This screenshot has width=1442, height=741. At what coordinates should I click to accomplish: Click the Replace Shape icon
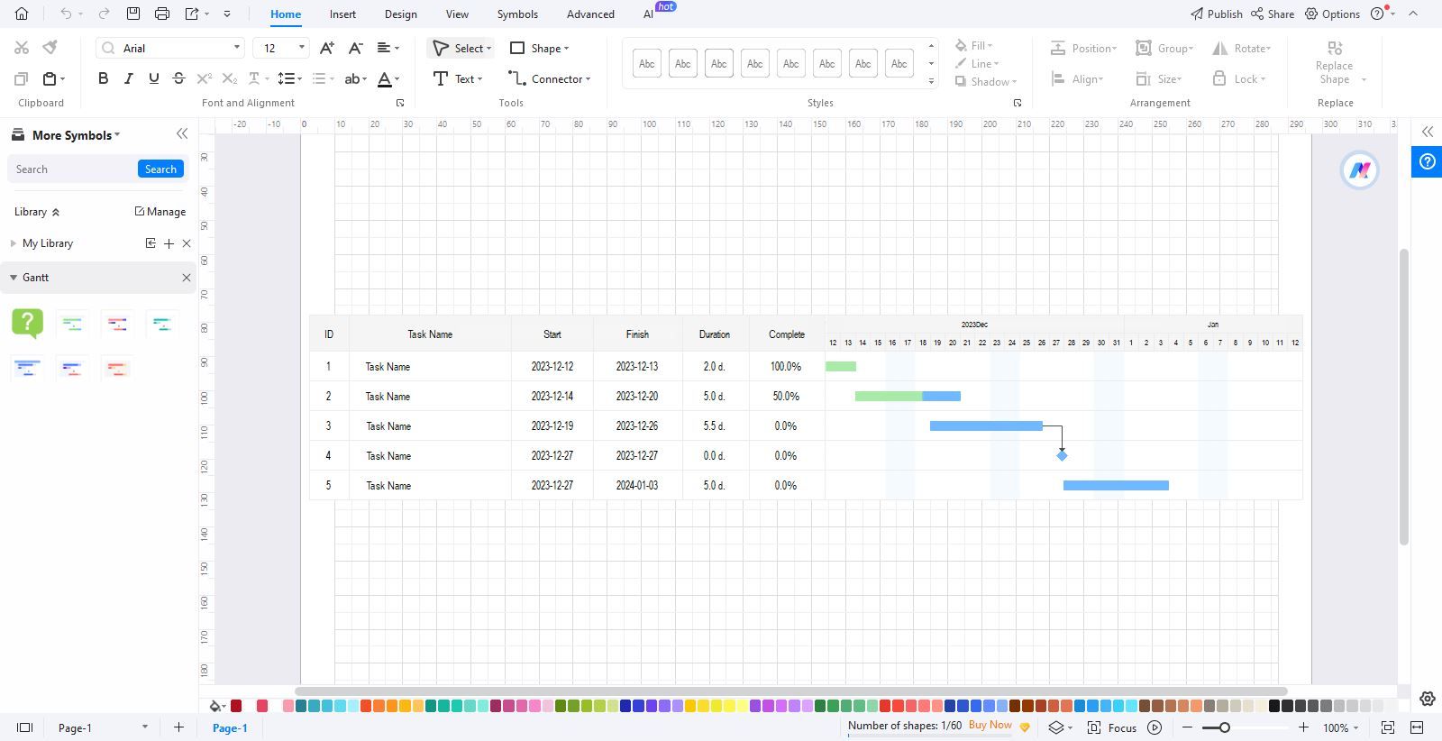(1335, 48)
